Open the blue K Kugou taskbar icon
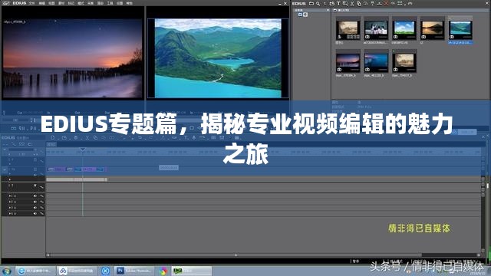Image resolution: width=491 pixels, height=276 pixels. [x=106, y=271]
